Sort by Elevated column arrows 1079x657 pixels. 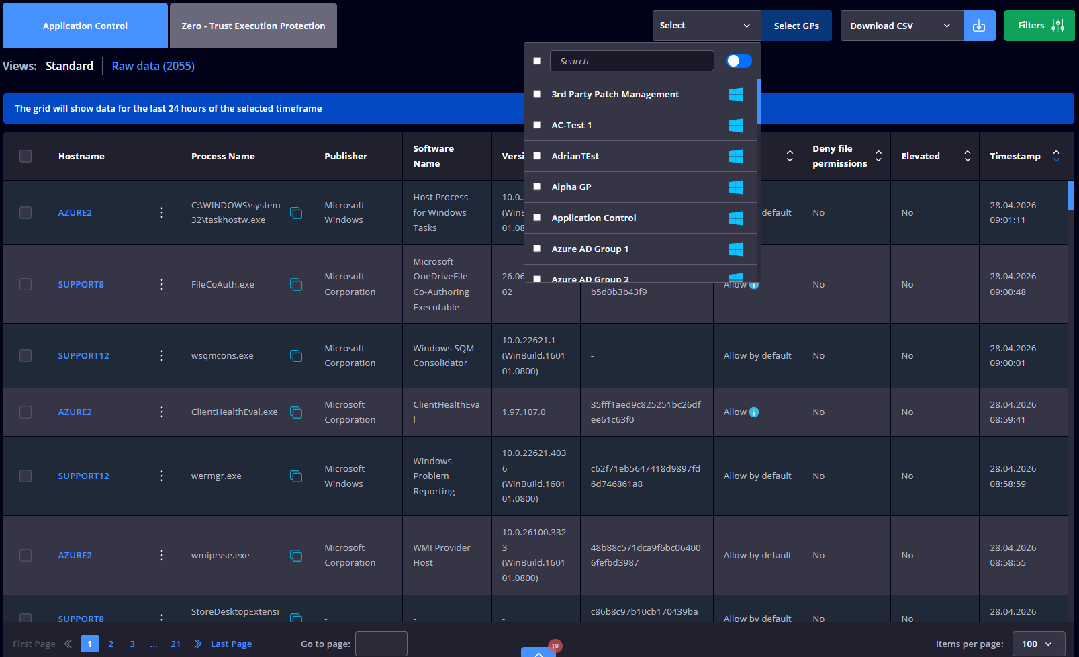(x=968, y=156)
